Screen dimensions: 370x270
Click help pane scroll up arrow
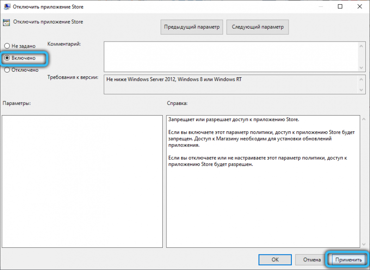point(364,119)
